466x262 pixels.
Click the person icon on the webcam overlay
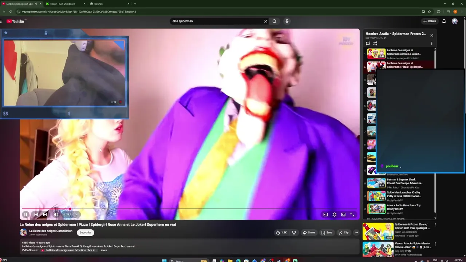point(46,33)
